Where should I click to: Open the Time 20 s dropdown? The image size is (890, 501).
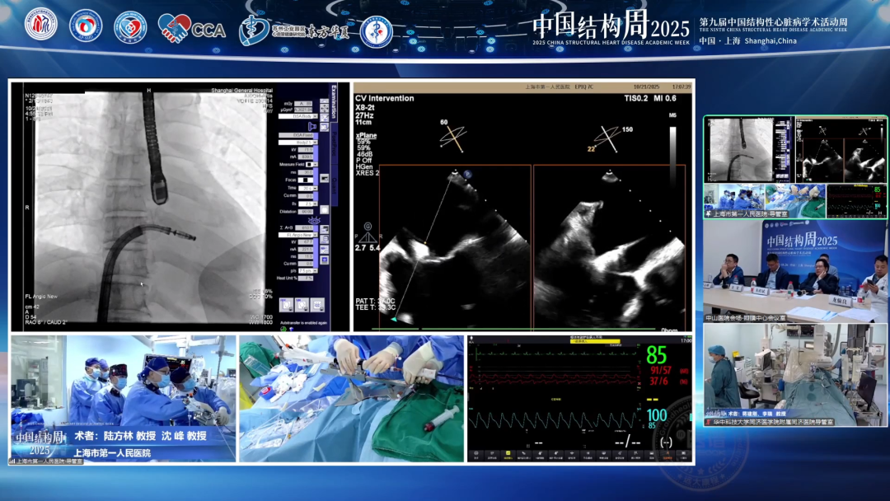coord(307,188)
